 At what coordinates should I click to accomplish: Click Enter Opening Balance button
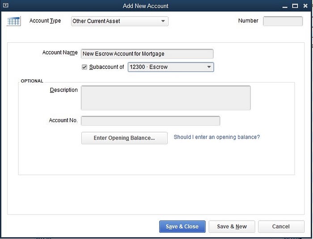[124, 138]
